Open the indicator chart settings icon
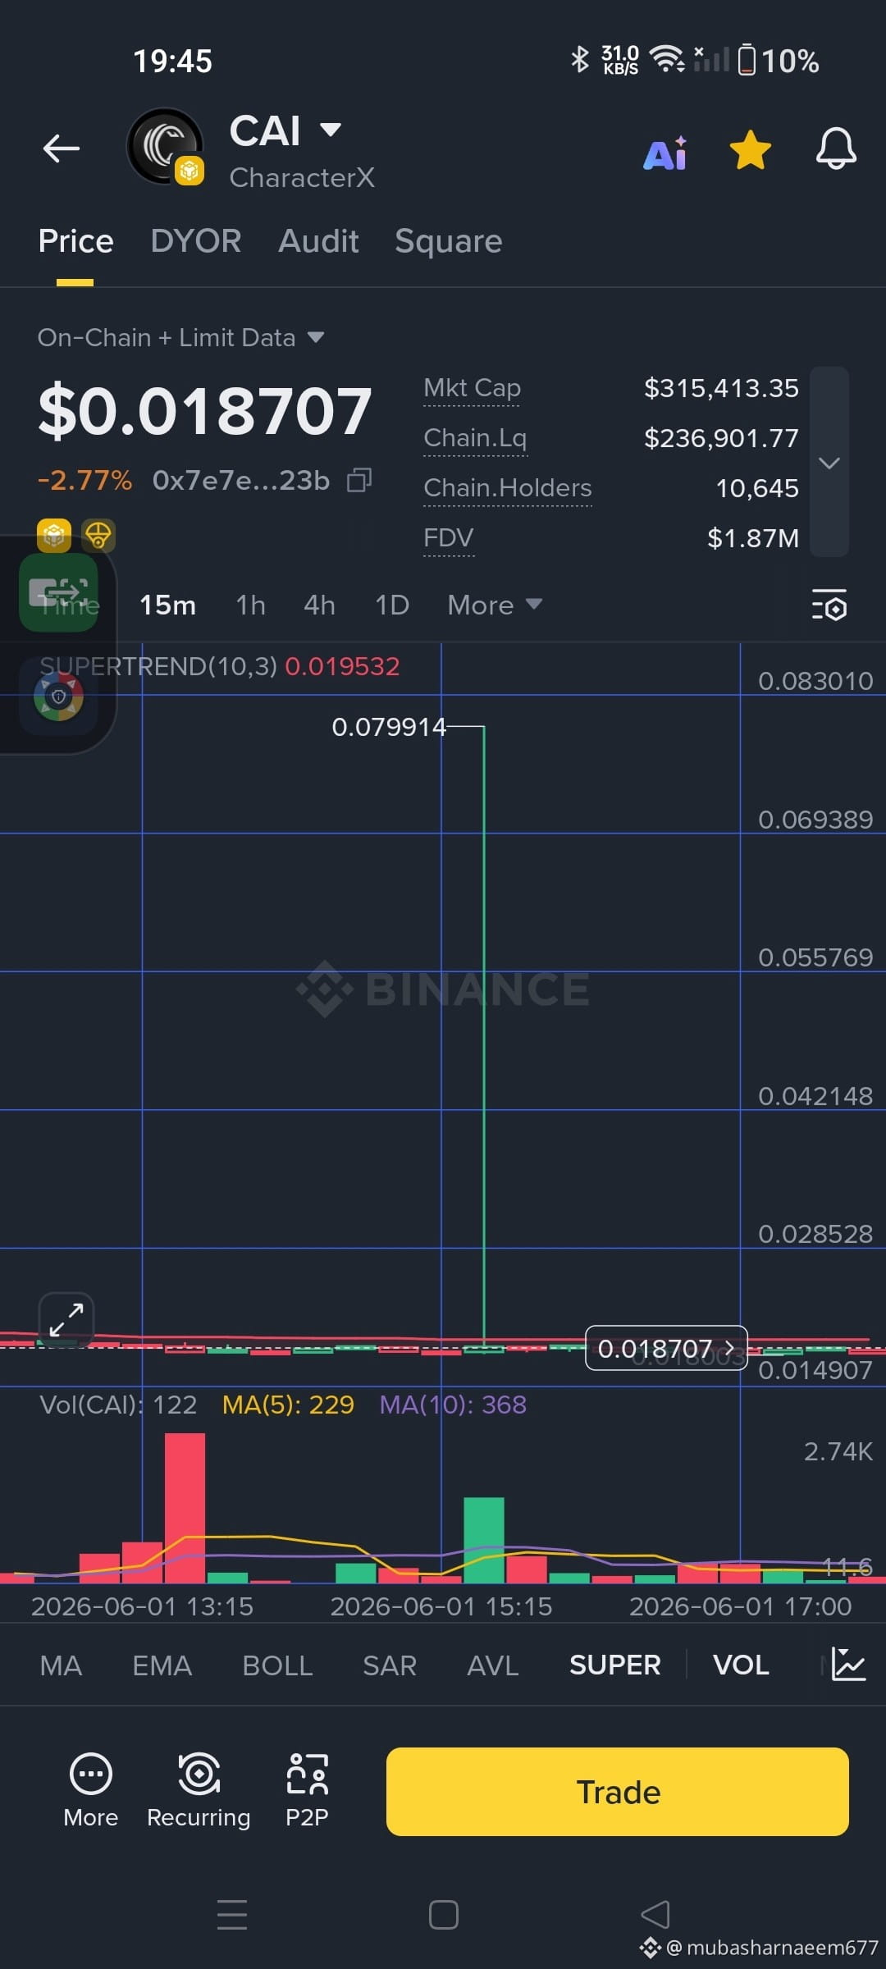The width and height of the screenshot is (886, 1969). coord(847,1665)
